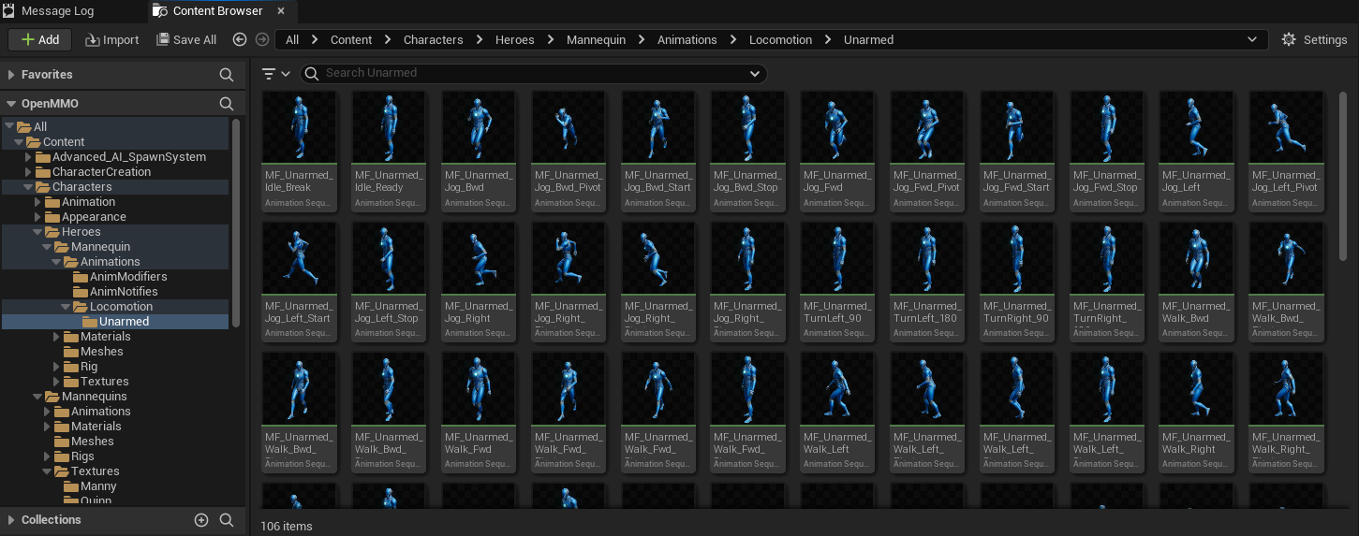Expand the CharacterCreation folder

[x=28, y=172]
